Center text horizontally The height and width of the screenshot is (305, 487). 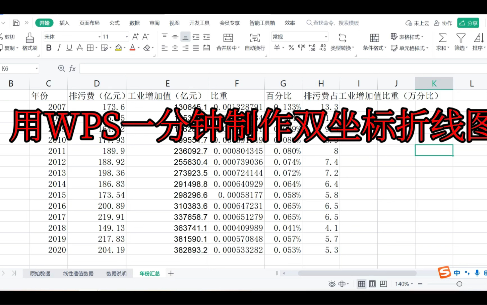point(175,48)
